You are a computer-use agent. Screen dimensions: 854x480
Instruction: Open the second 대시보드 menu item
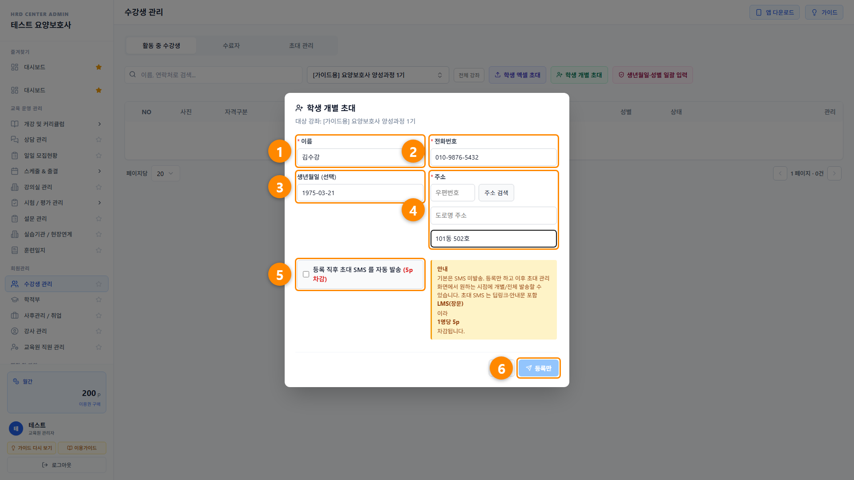[x=56, y=90]
